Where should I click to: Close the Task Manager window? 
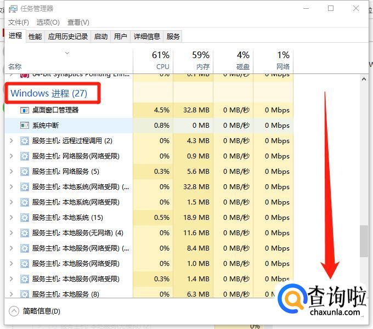(x=356, y=9)
